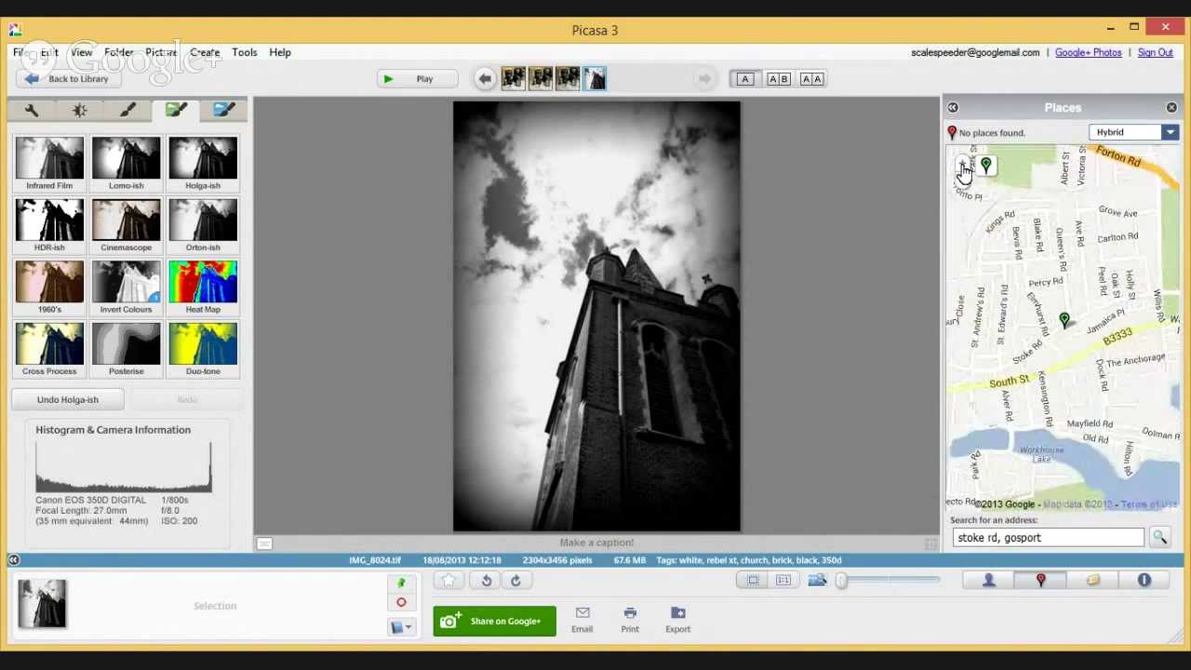
Task: Open the View menu
Action: coord(81,52)
